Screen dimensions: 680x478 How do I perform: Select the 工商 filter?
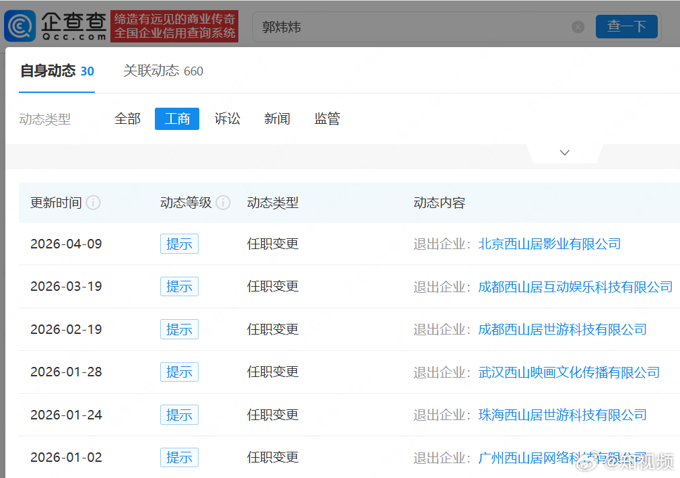177,119
